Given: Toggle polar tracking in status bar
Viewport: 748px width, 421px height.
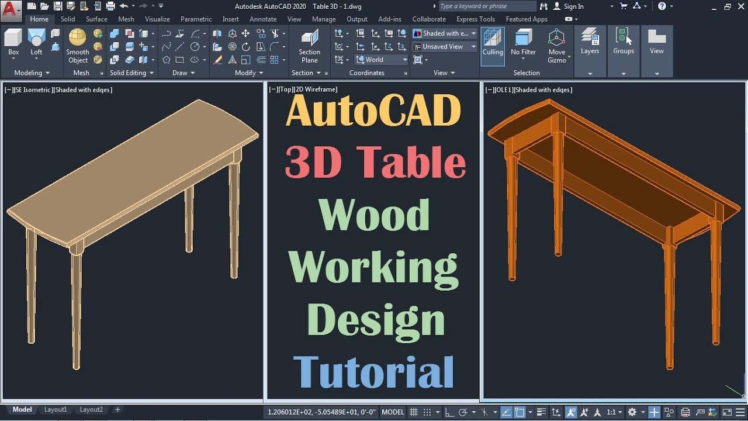Looking at the screenshot, I should point(463,412).
